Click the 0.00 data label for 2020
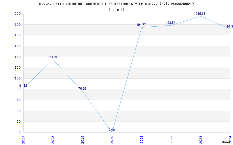 tap(112, 130)
